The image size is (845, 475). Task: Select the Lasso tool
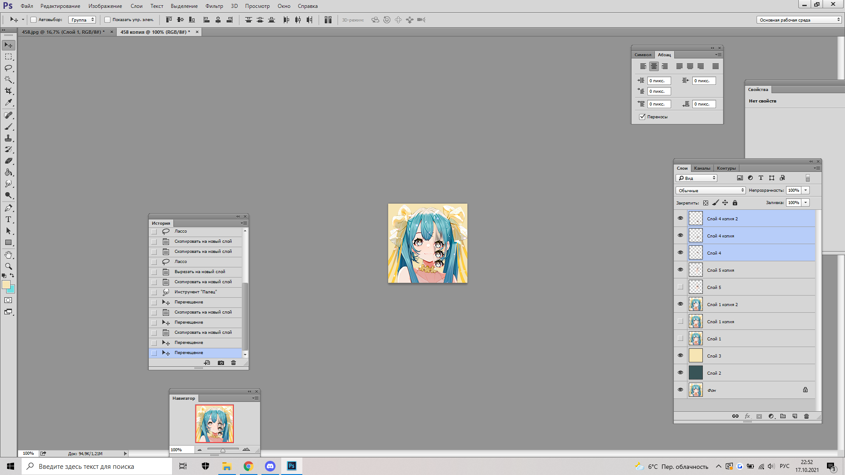point(8,68)
